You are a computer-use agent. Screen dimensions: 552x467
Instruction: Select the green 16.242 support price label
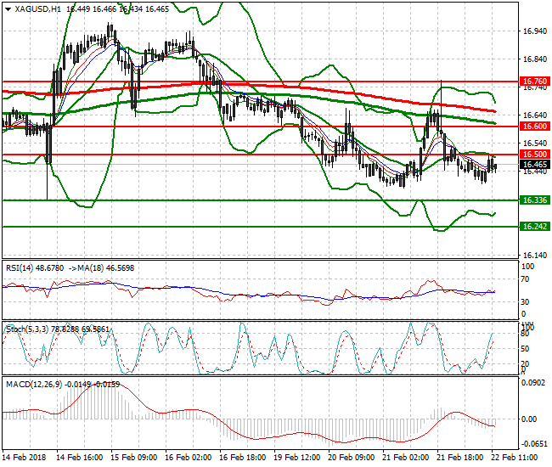[534, 227]
